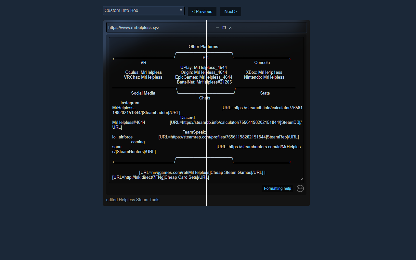This screenshot has width=416, height=260.
Task: Click the 'edited Helpless Steam Tools' text
Action: 133,200
